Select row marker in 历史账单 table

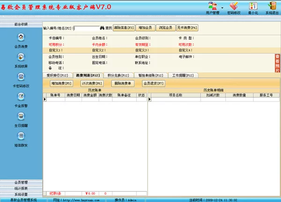[45, 99]
